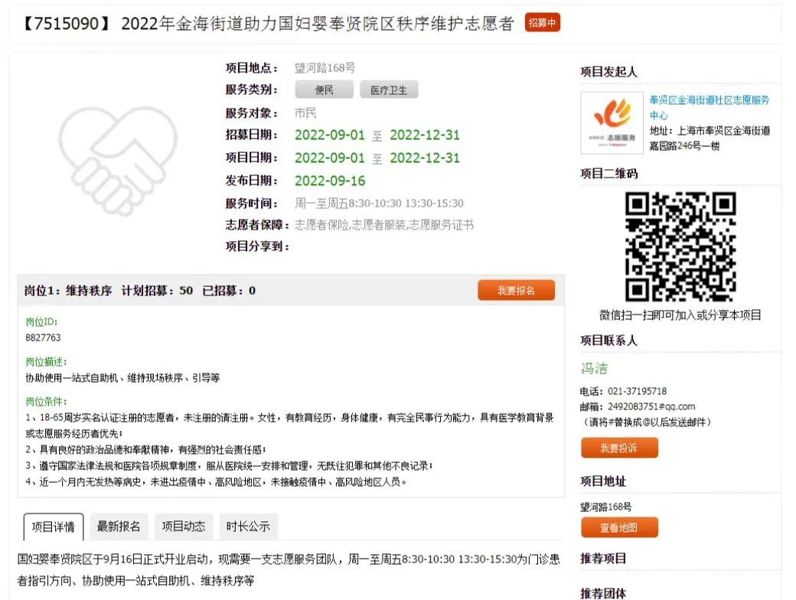Click the 招募中 status badge
Image resolution: width=796 pixels, height=600 pixels.
pos(542,23)
